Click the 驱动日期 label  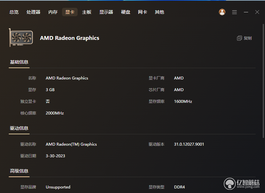[x=28, y=156]
